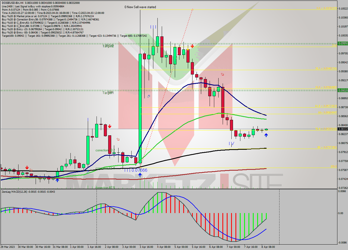Screen dimensions: 348x250
Task: Select the 38.2 Fibonacci level label at right
Action: [326, 68]
